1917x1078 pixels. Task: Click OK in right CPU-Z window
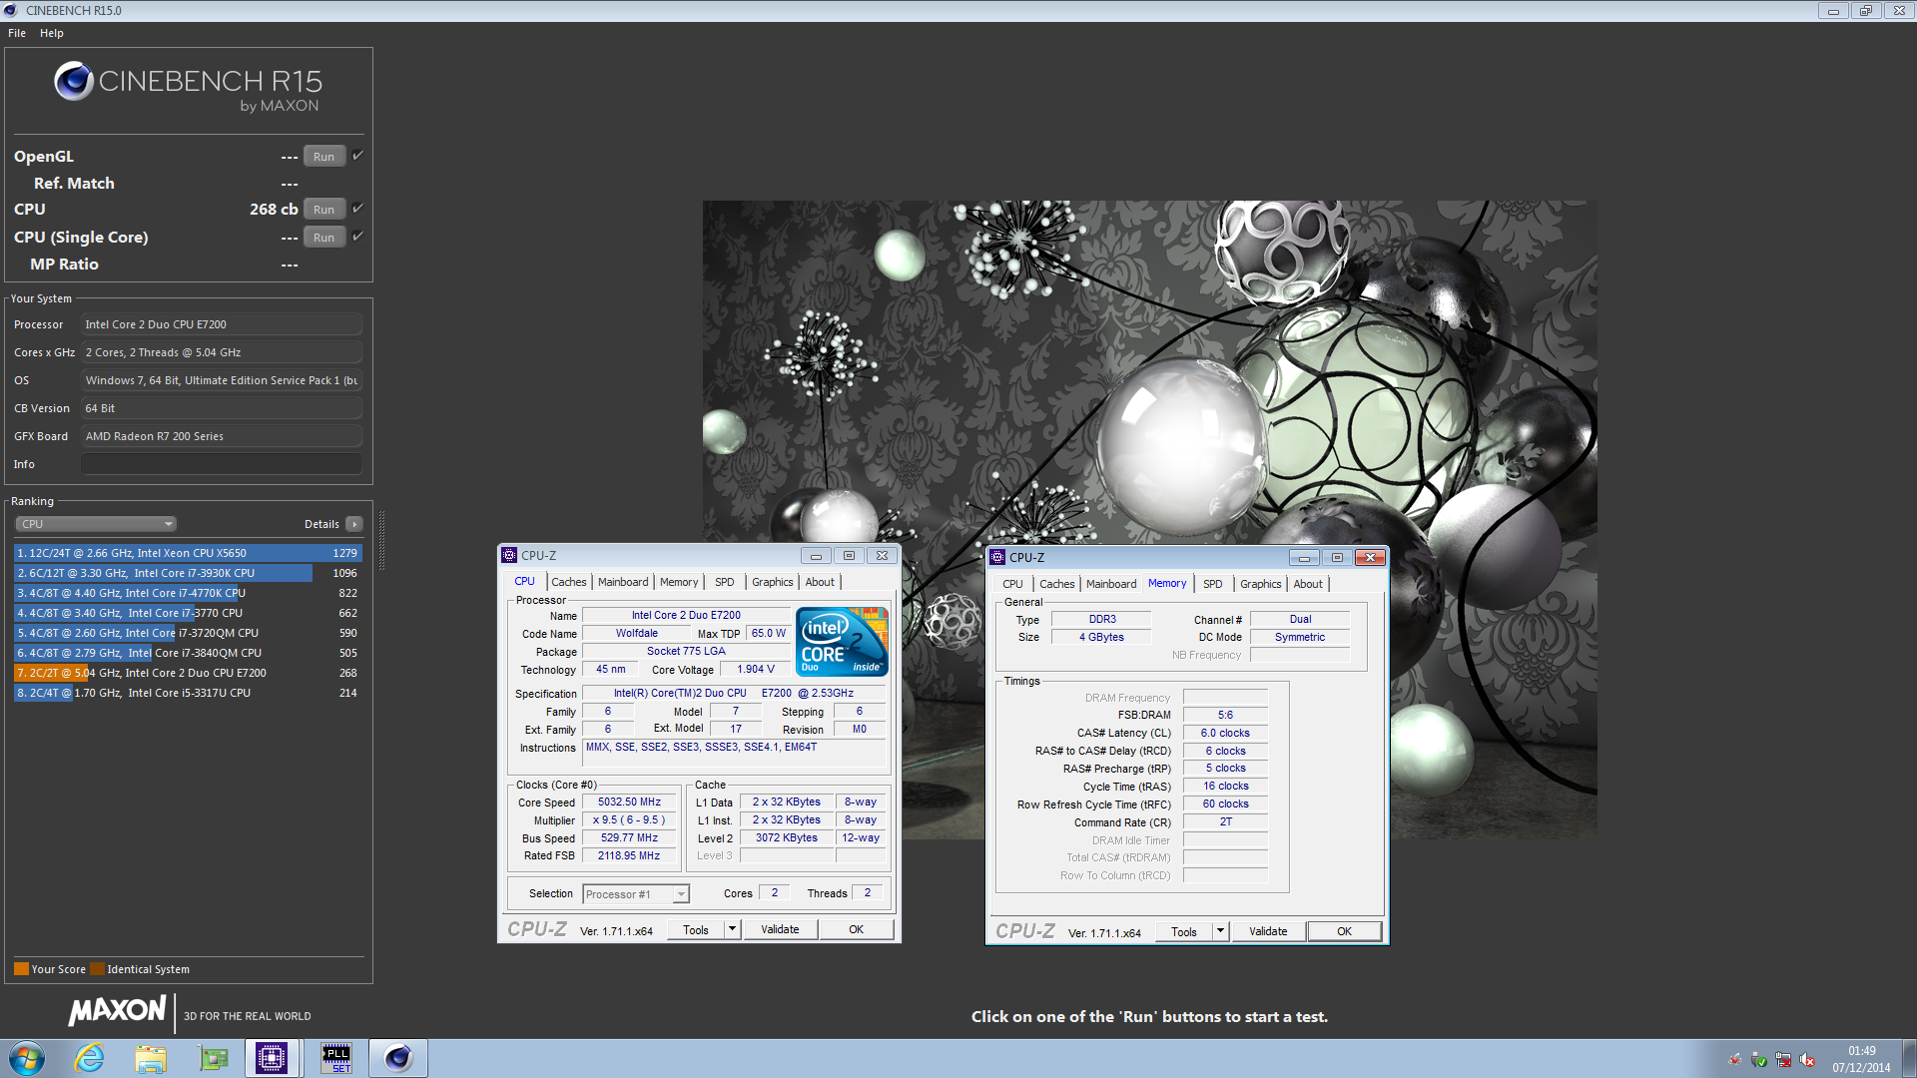pyautogui.click(x=1345, y=931)
